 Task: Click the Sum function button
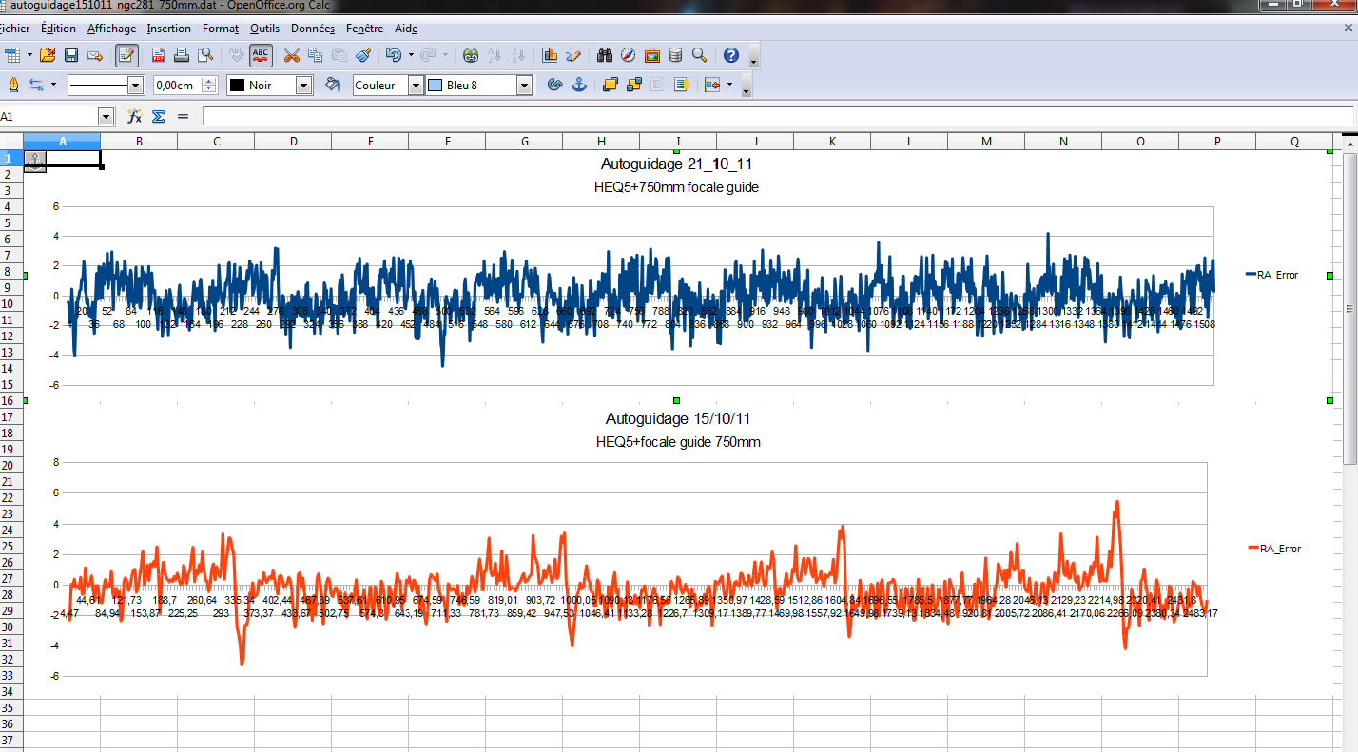point(159,116)
